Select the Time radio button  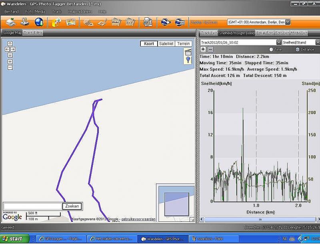[x=271, y=49]
